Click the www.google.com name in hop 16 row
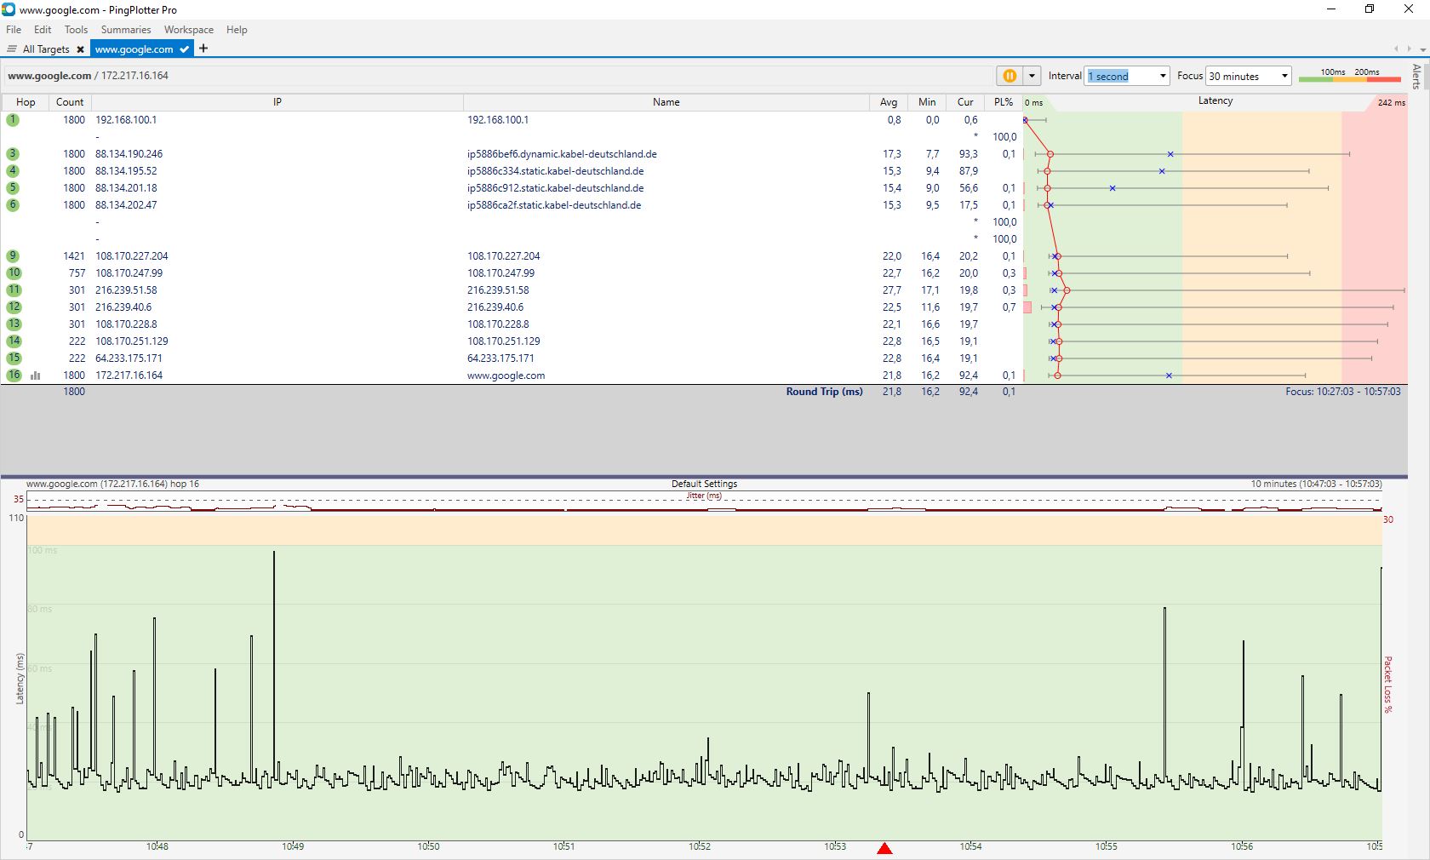This screenshot has width=1430, height=860. 506,376
